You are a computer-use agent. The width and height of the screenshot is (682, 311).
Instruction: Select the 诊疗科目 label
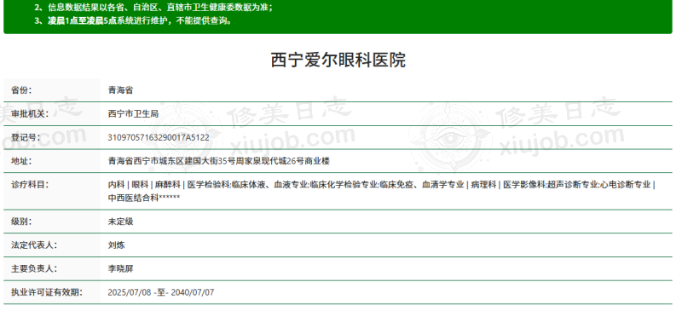tap(30, 184)
